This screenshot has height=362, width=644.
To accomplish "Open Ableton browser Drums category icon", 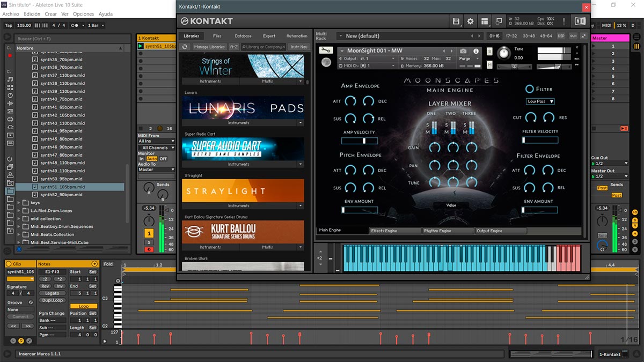I will [x=10, y=87].
